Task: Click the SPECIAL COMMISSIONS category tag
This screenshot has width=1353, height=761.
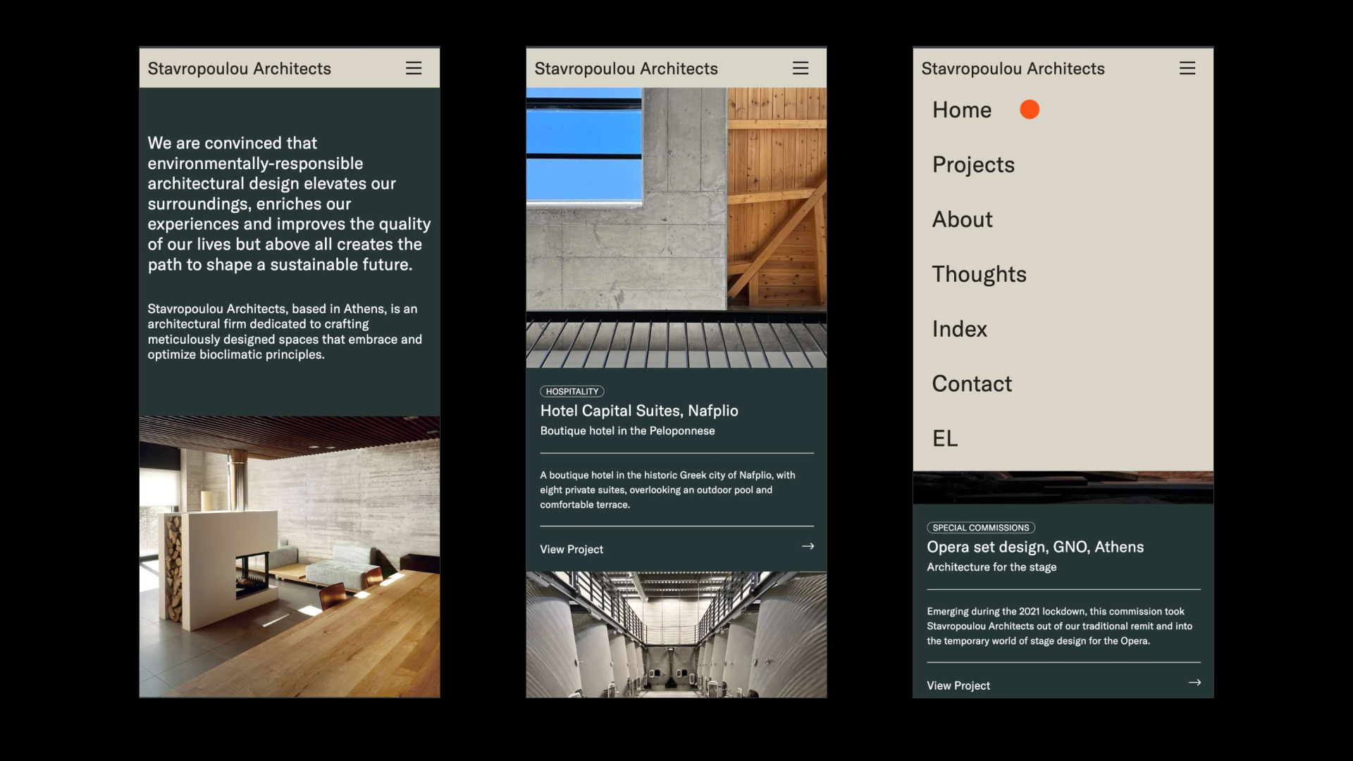Action: coord(980,528)
